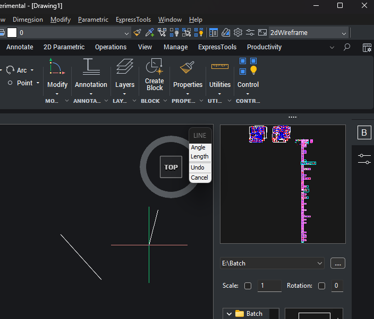Open the ExpressTools menu in menu bar

[133, 20]
